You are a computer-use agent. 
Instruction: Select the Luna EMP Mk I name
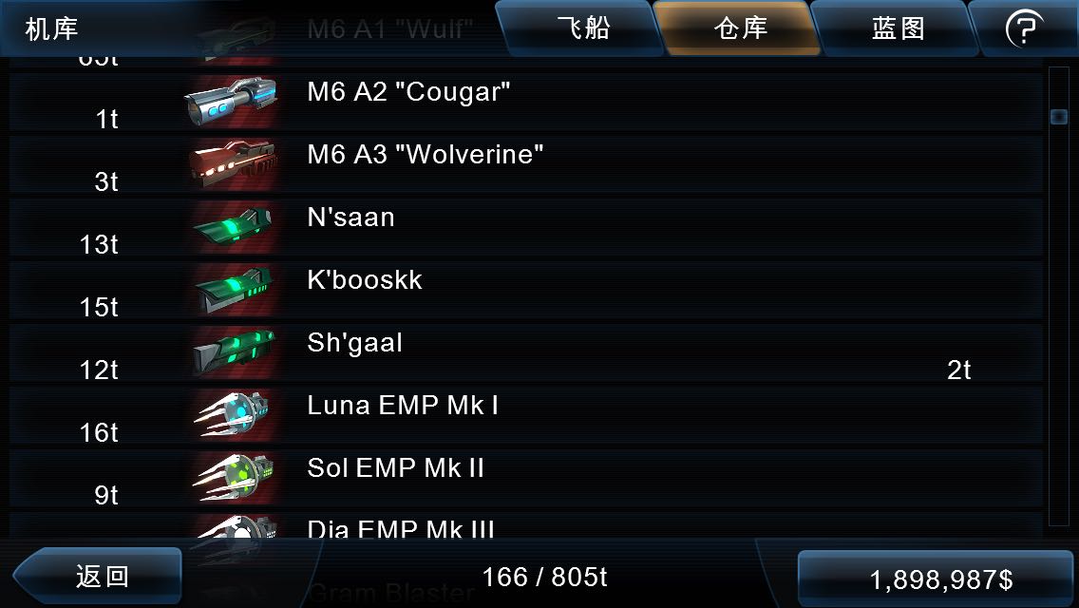[403, 405]
